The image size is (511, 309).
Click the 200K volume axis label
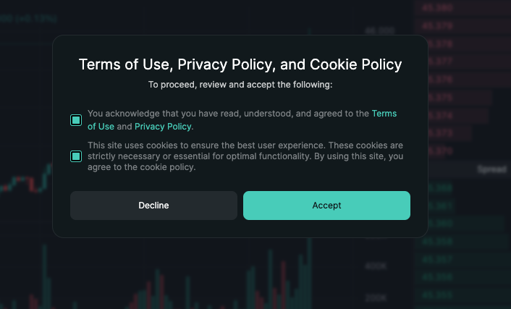click(x=376, y=297)
